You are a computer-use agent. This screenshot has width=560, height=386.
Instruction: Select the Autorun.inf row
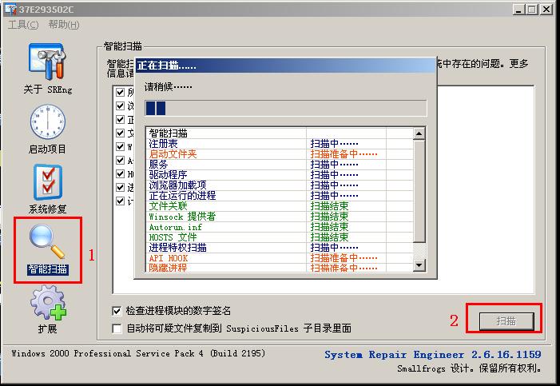(x=280, y=227)
